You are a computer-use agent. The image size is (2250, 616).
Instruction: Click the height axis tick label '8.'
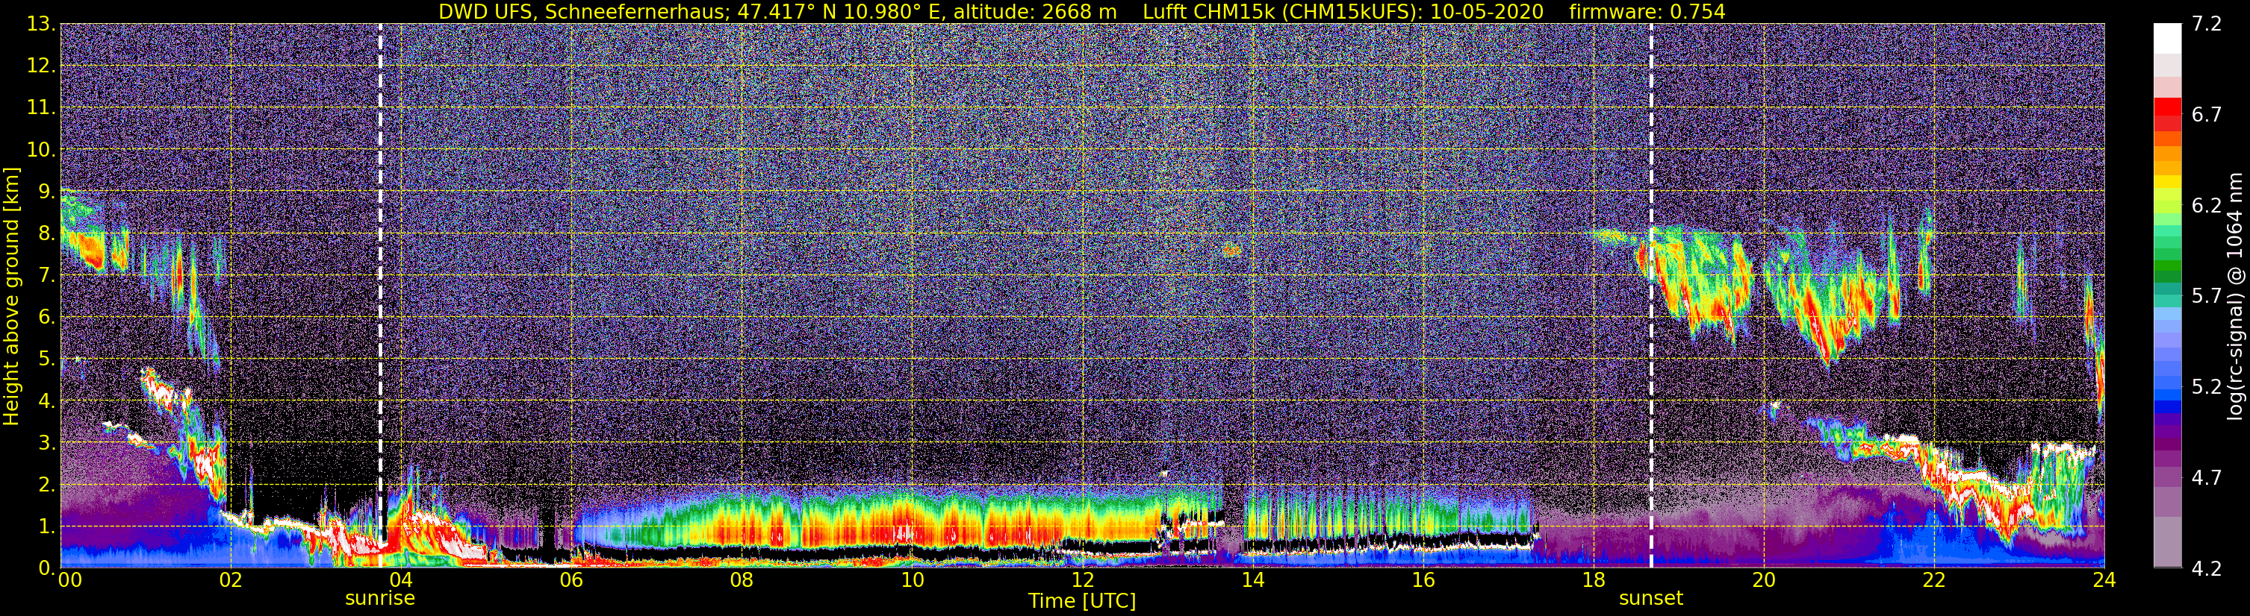coord(46,234)
